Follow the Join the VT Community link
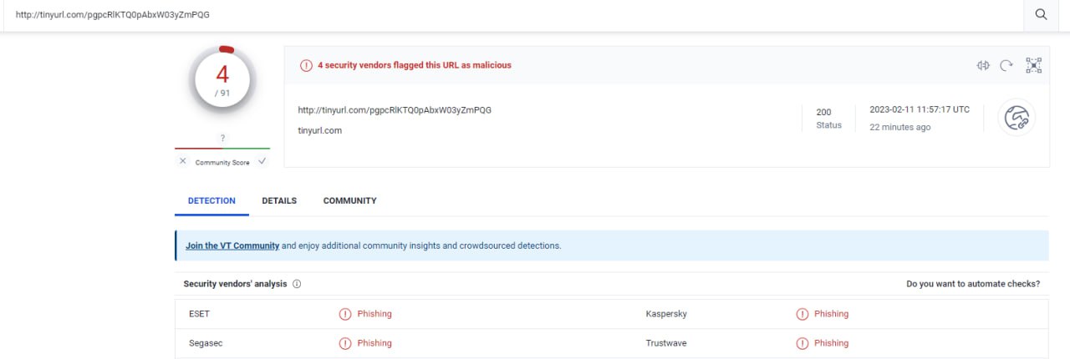The width and height of the screenshot is (1070, 359). pyautogui.click(x=232, y=246)
